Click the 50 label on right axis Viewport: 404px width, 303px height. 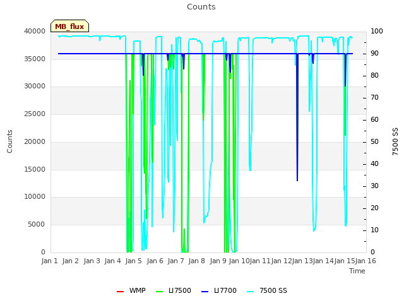374,141
